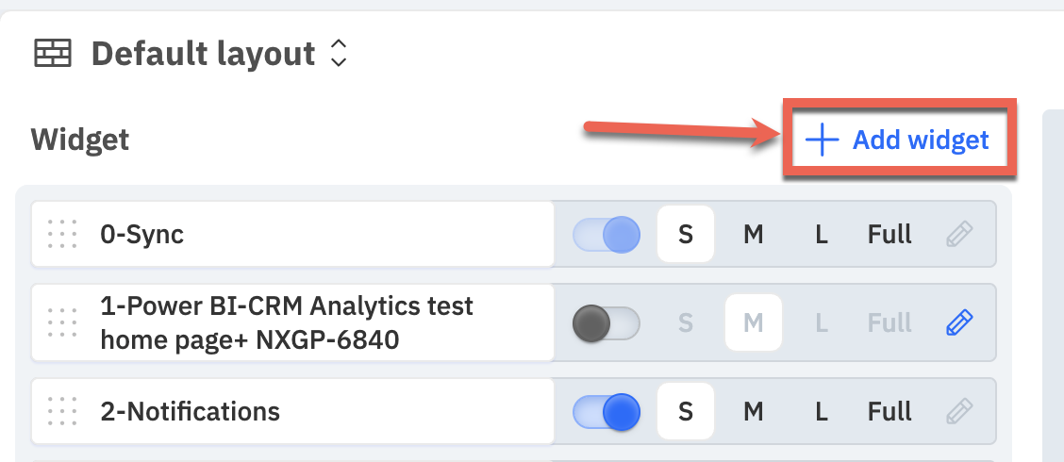The width and height of the screenshot is (1064, 462).
Task: Click the Add widget button
Action: tap(898, 140)
